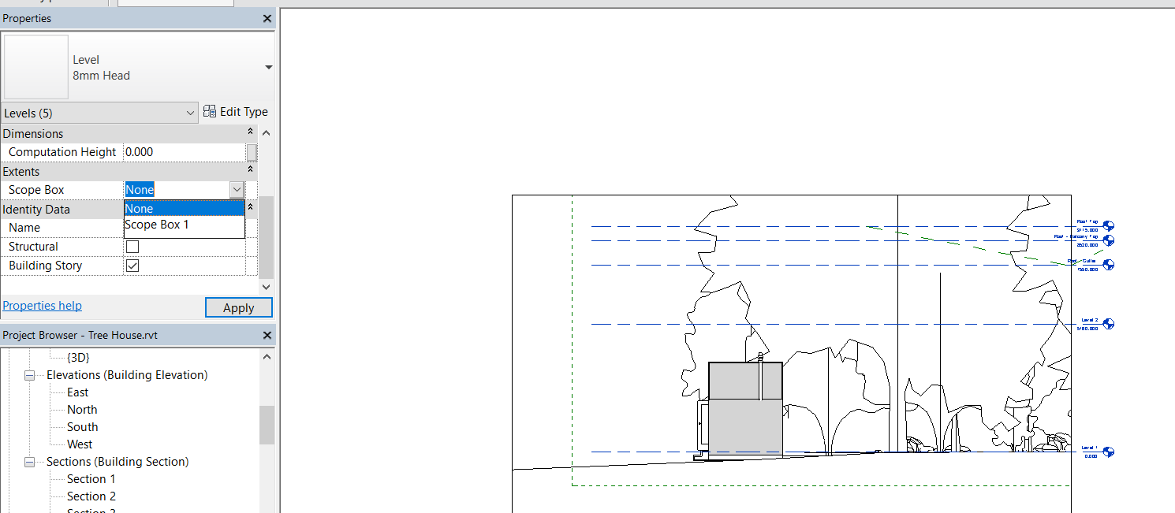The image size is (1175, 513).
Task: Collapse the Identity Data section
Action: coord(251,208)
